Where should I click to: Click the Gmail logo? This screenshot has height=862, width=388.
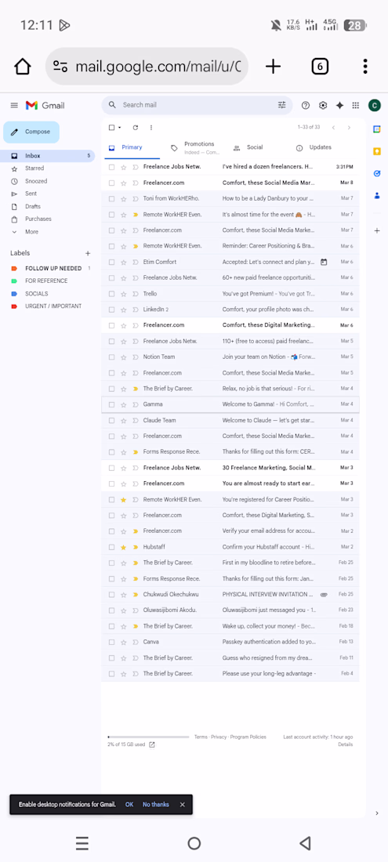[45, 105]
